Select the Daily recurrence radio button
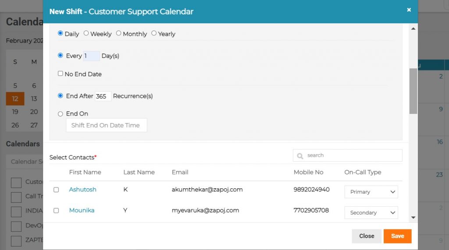 click(60, 33)
